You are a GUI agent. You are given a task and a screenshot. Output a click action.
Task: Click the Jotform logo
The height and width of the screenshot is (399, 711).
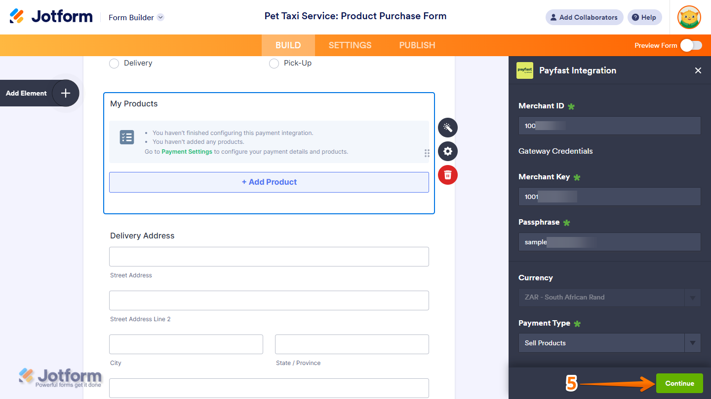coord(51,17)
